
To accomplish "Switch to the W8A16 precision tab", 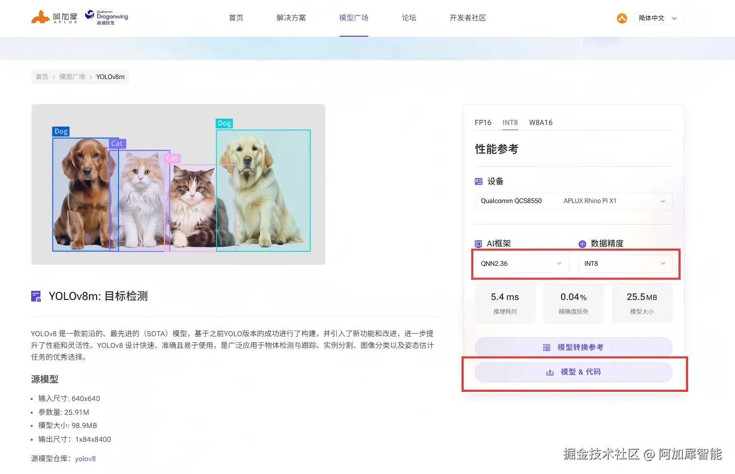I will coord(541,122).
